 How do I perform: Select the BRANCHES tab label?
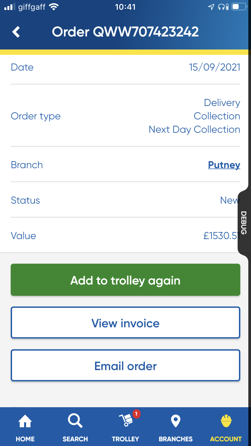pos(176,439)
